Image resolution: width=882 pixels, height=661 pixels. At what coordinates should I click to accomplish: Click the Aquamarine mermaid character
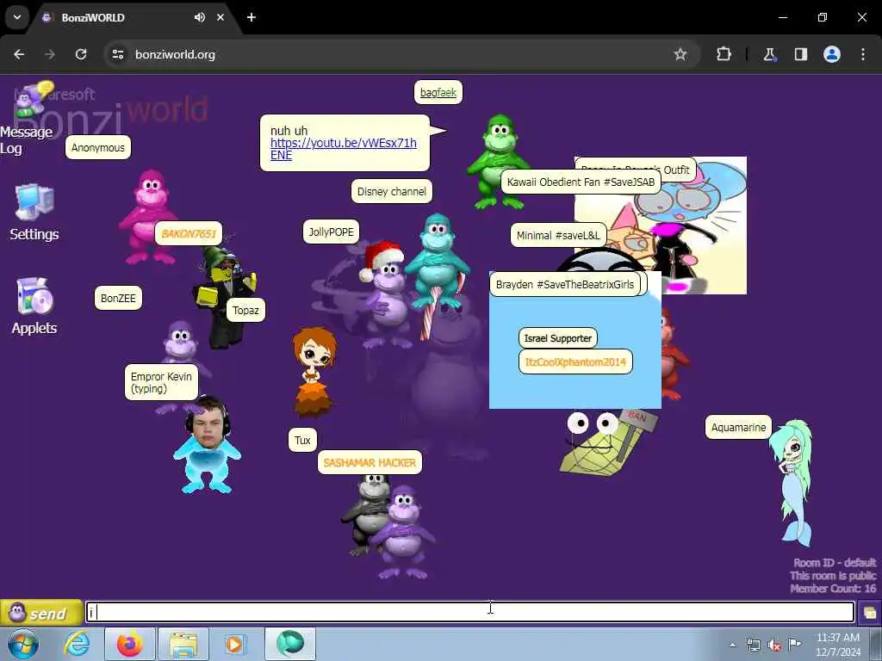click(x=794, y=482)
